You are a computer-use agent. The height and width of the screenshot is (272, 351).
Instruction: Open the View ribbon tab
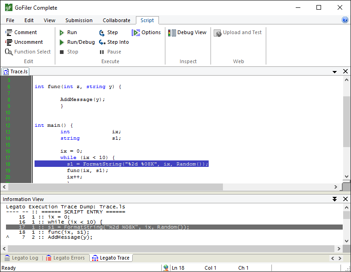(x=49, y=20)
